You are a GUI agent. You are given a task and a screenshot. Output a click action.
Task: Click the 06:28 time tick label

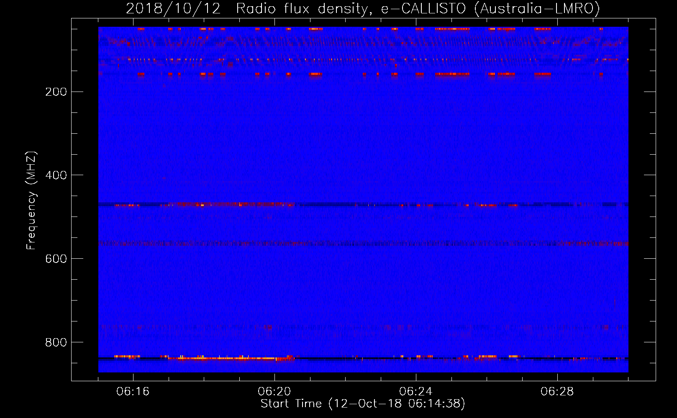click(x=557, y=392)
